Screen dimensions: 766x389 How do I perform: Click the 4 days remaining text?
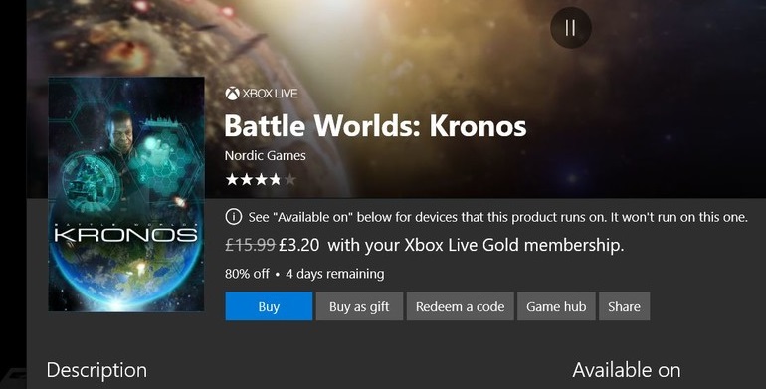click(334, 274)
